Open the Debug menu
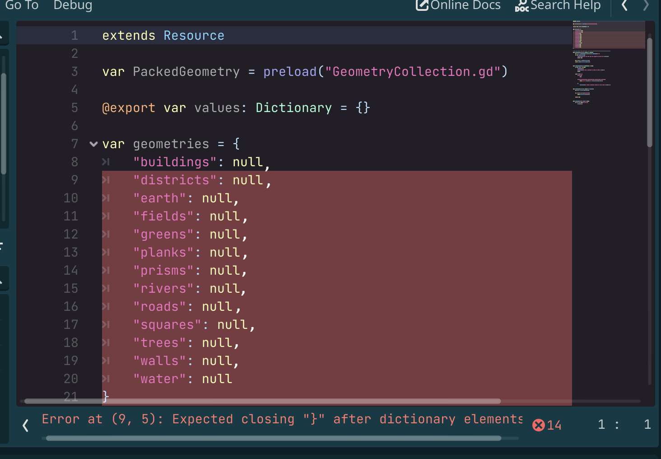The image size is (661, 459). pos(72,6)
